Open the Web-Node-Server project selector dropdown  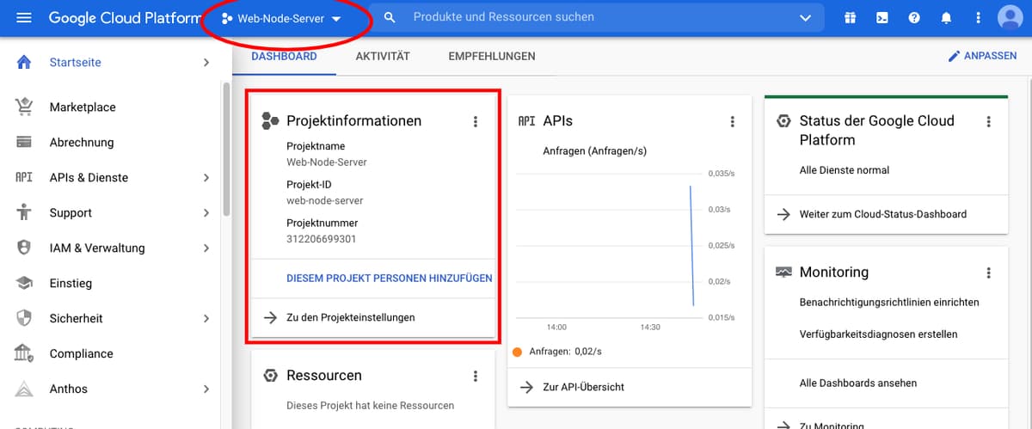(x=281, y=19)
